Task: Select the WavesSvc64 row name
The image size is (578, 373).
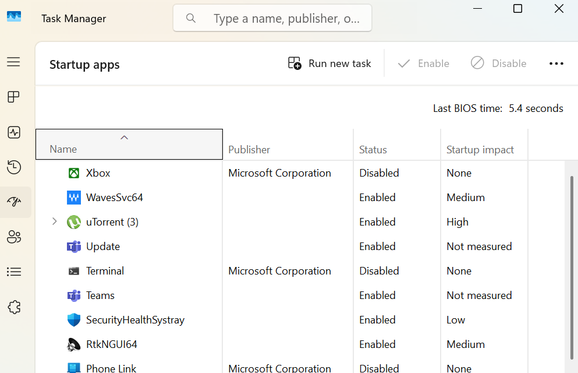Action: [x=114, y=198]
